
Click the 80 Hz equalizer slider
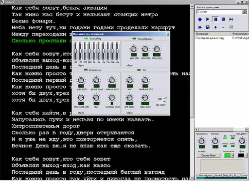[x=76, y=51]
